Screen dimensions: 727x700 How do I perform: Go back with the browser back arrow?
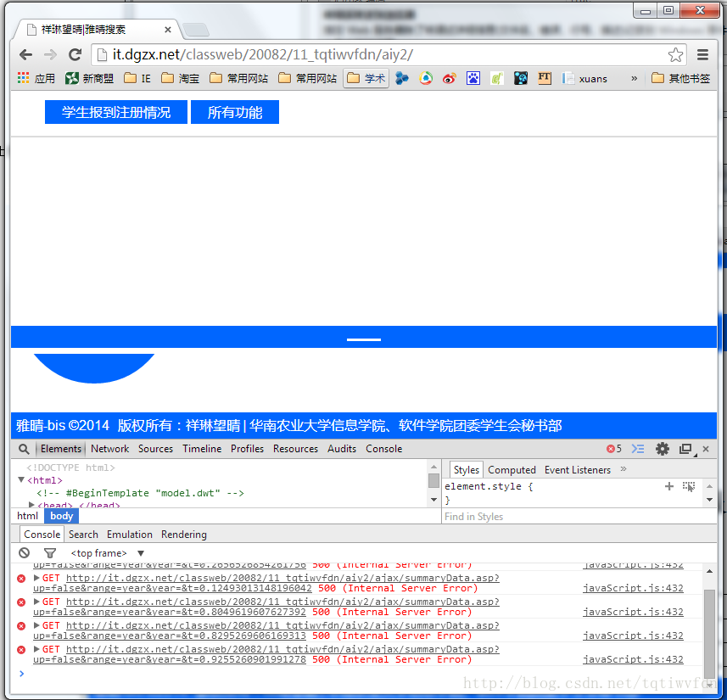click(25, 55)
